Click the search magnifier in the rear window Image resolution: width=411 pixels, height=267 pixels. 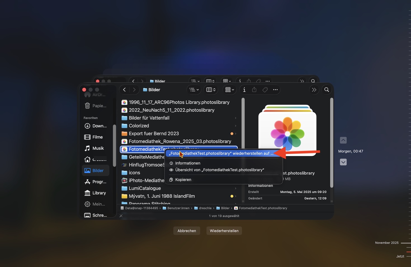[x=313, y=81]
